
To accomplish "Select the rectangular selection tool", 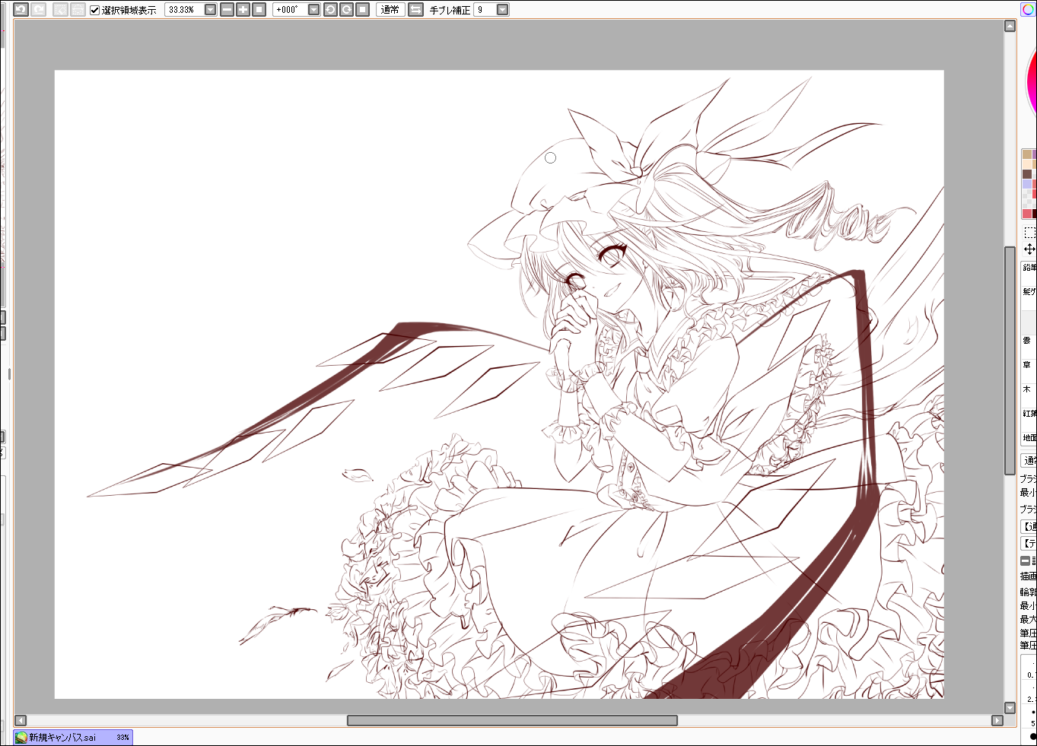I will pyautogui.click(x=1029, y=233).
